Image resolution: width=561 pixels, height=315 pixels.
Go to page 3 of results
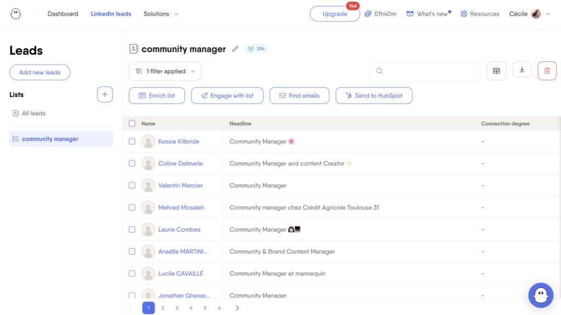pos(177,308)
